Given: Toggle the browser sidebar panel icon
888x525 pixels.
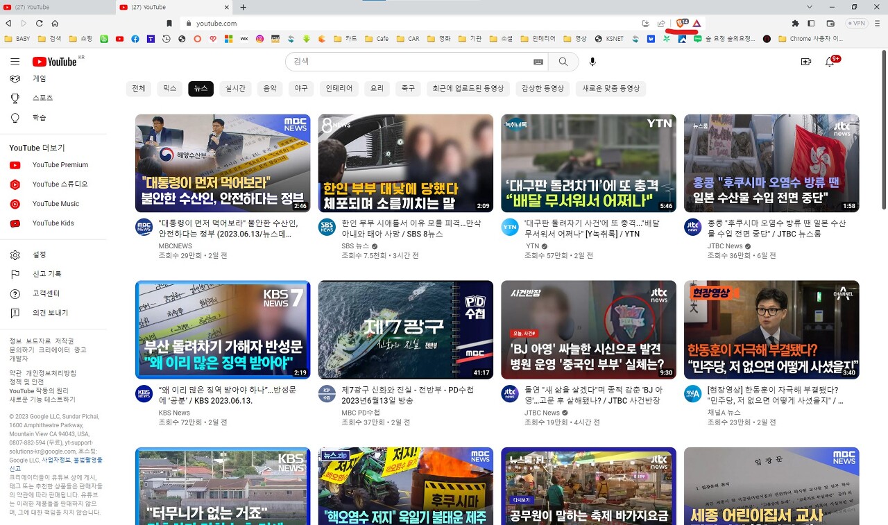Looking at the screenshot, I should coord(811,23).
